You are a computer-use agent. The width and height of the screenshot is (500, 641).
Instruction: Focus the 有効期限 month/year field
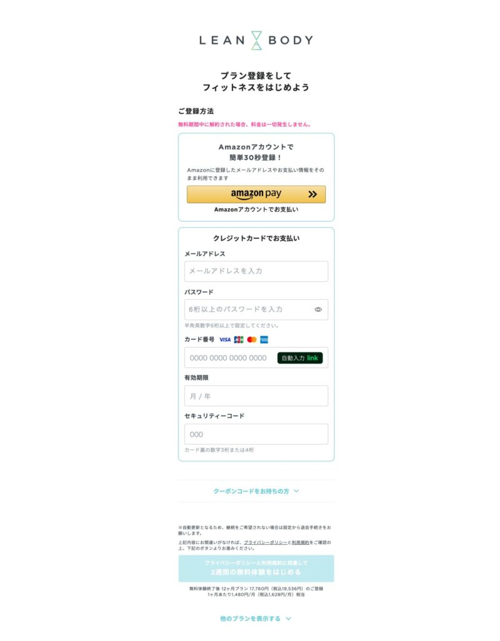256,396
